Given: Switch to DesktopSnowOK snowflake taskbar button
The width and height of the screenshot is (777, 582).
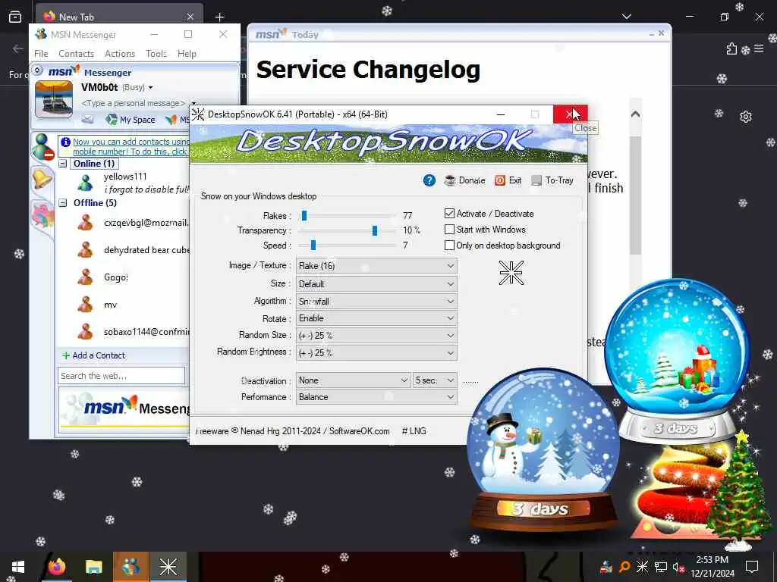Looking at the screenshot, I should coord(168,567).
